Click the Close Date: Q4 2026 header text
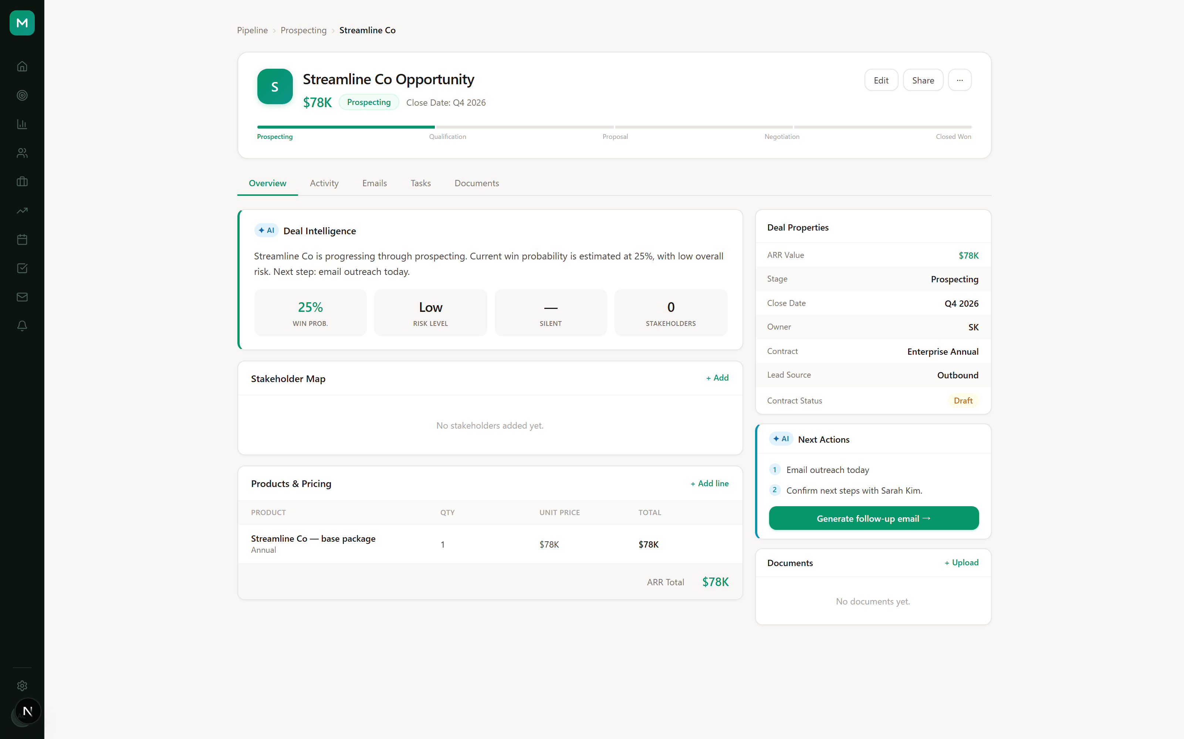This screenshot has width=1184, height=739. coord(446,103)
